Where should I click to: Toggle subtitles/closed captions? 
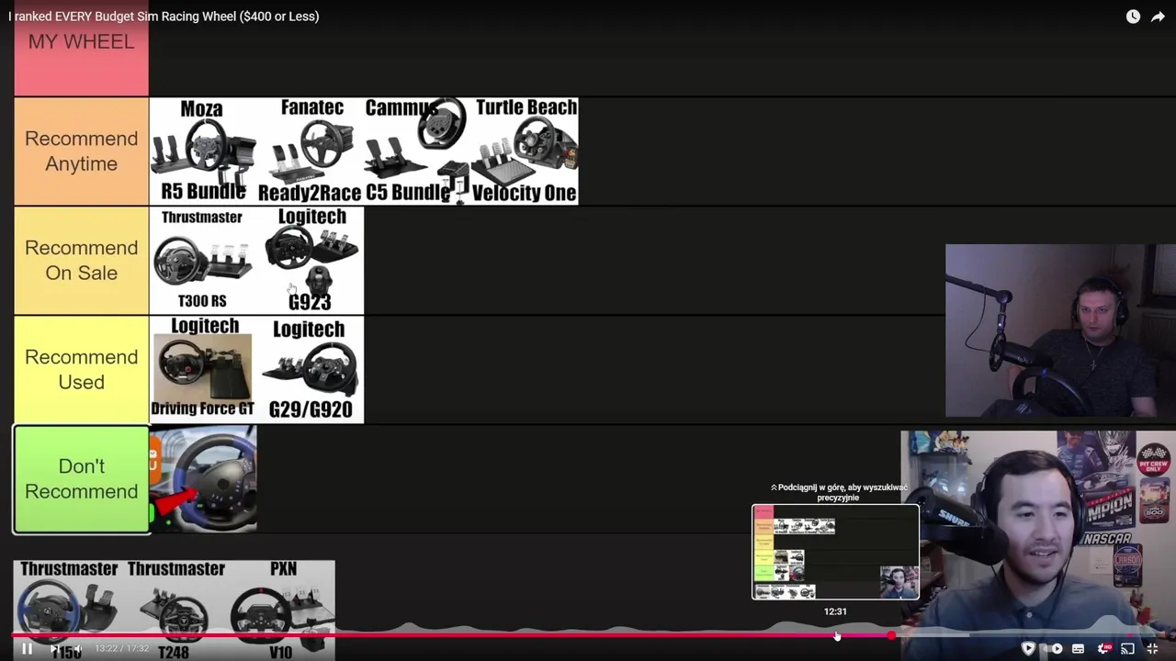(x=1078, y=648)
